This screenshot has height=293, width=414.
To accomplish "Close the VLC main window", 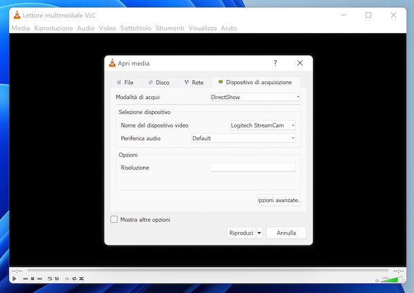I will coord(394,15).
